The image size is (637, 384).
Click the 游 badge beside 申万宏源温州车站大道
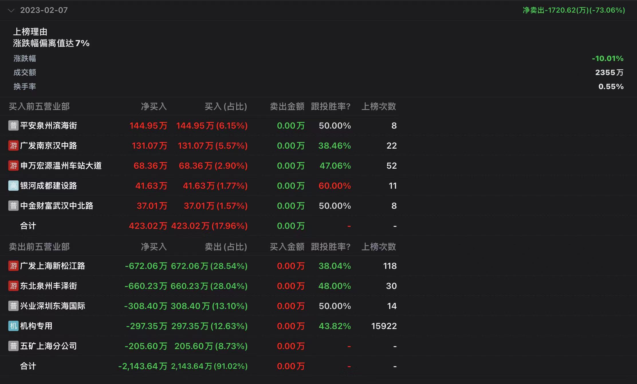pos(13,166)
